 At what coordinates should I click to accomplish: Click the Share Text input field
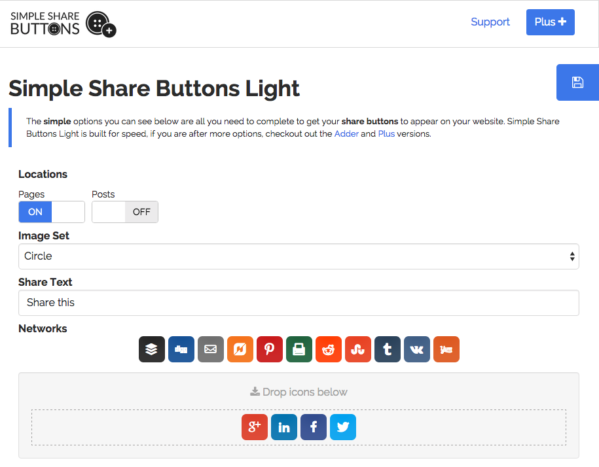299,303
